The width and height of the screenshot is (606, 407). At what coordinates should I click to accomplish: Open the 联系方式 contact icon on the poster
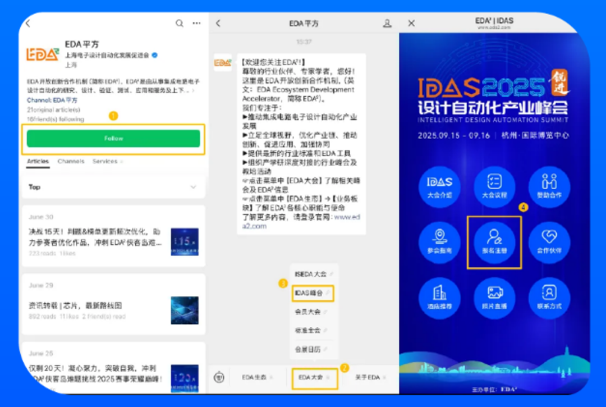pos(549,298)
